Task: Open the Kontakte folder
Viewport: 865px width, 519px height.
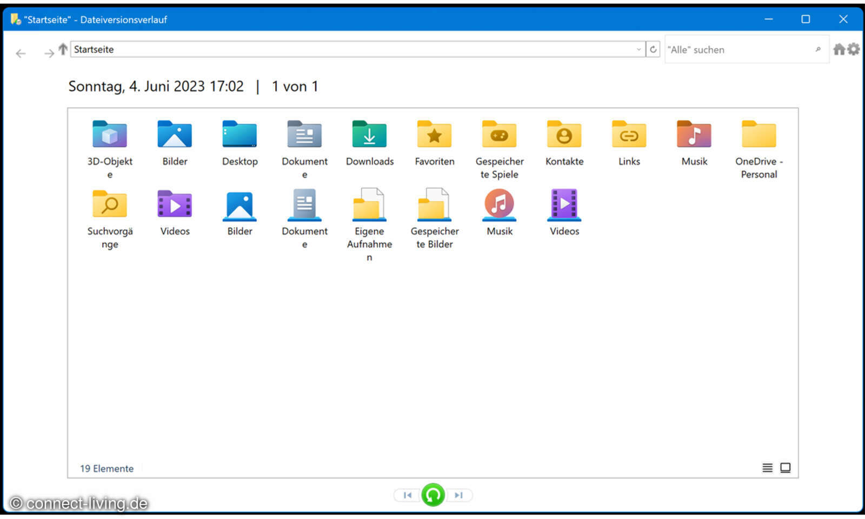Action: click(x=564, y=135)
